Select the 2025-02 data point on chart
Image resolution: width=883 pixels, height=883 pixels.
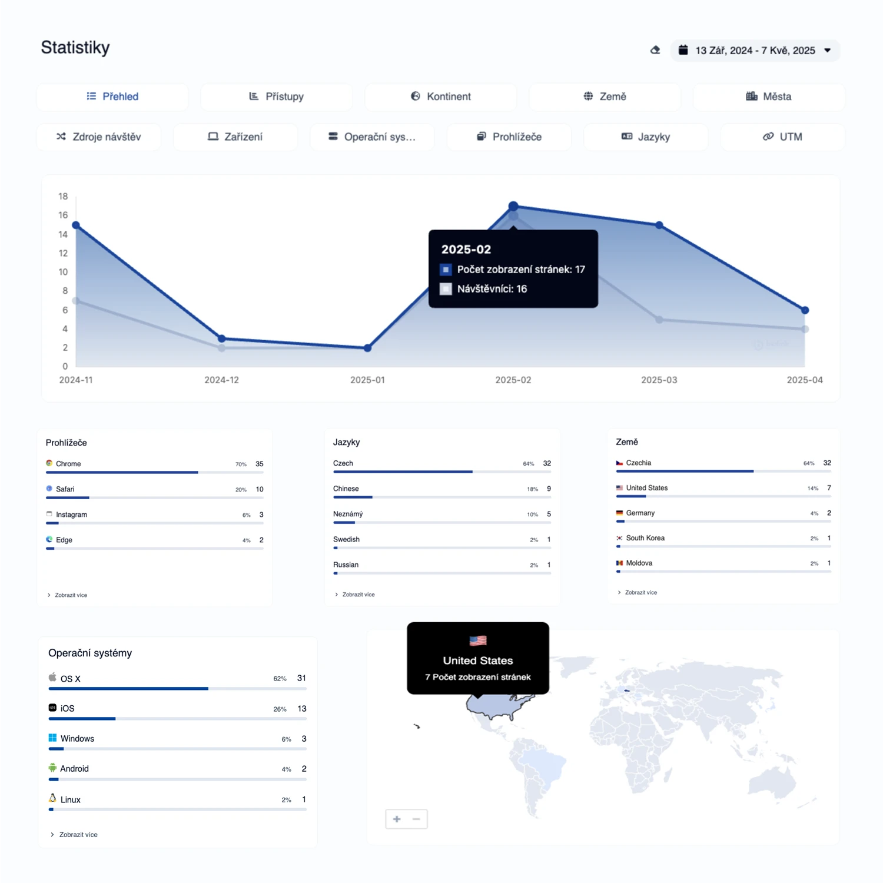click(513, 206)
